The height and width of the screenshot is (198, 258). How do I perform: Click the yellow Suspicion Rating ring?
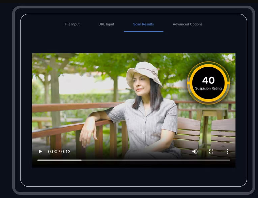click(208, 66)
